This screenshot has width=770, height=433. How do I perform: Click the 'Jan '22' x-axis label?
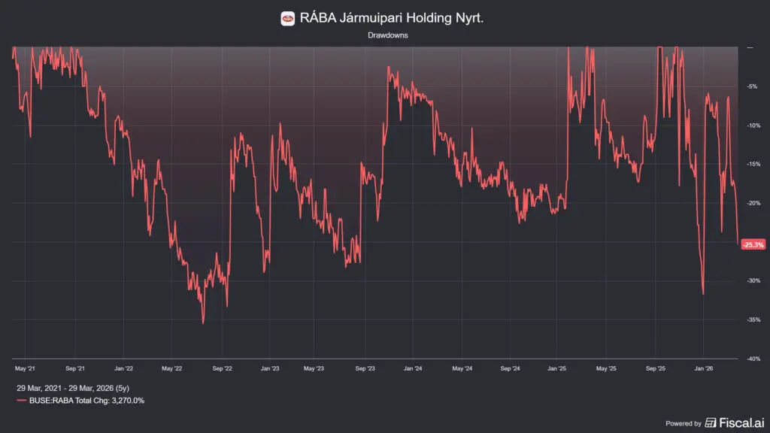(124, 368)
